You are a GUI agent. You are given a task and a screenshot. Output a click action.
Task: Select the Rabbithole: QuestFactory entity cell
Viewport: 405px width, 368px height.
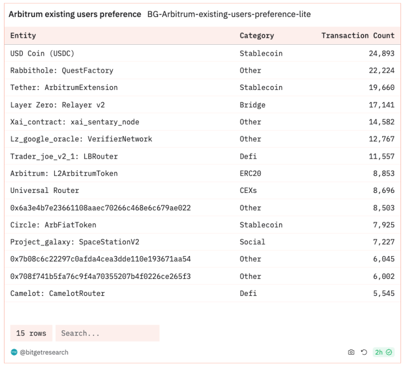click(62, 71)
